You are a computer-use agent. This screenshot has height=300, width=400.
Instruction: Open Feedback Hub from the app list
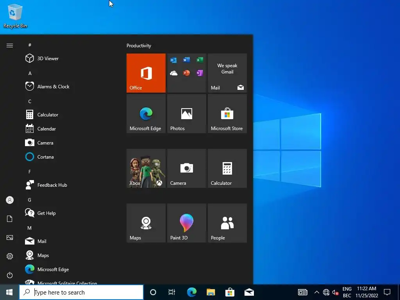tap(72, 185)
